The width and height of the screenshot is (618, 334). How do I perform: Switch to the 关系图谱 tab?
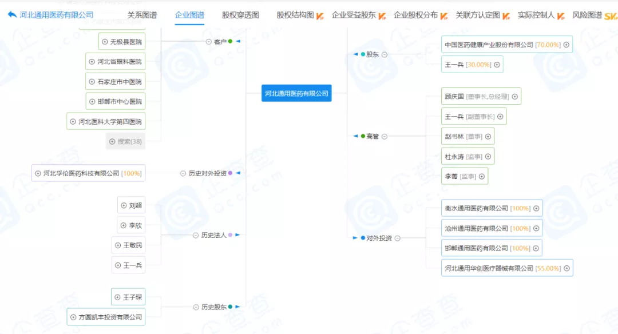[142, 15]
